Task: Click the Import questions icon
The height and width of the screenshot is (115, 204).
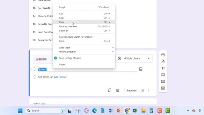Action: pyautogui.click(x=163, y=61)
